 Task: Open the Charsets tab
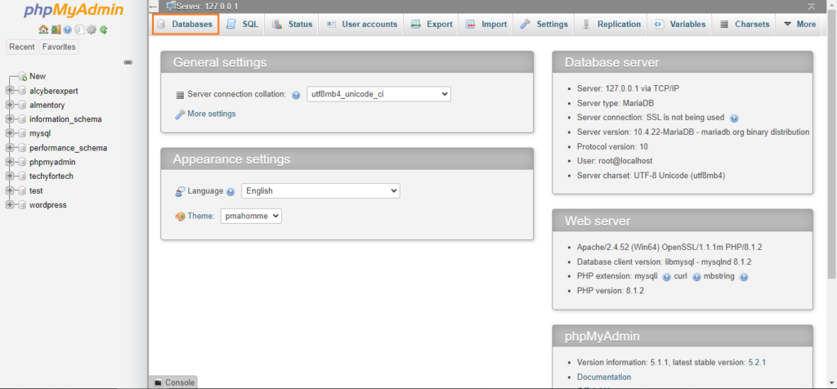(x=744, y=24)
